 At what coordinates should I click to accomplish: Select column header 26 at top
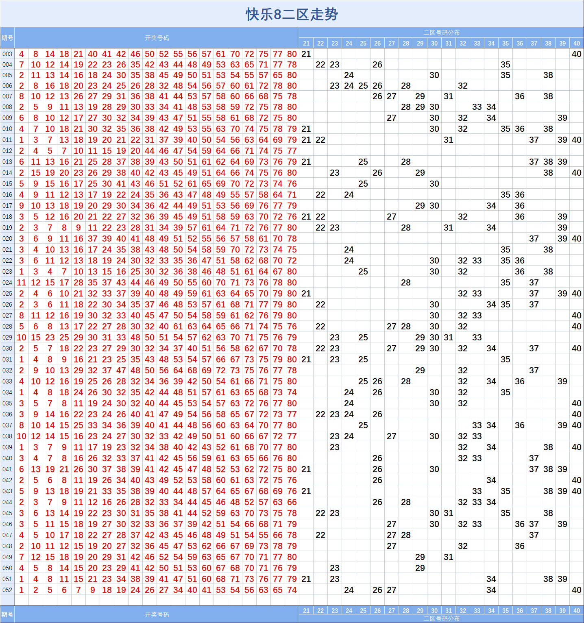tap(377, 43)
